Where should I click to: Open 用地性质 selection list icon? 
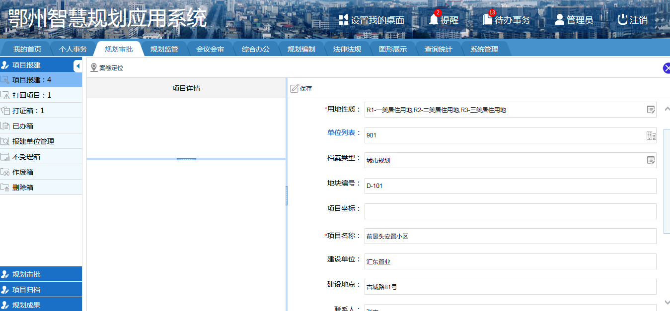pos(651,110)
